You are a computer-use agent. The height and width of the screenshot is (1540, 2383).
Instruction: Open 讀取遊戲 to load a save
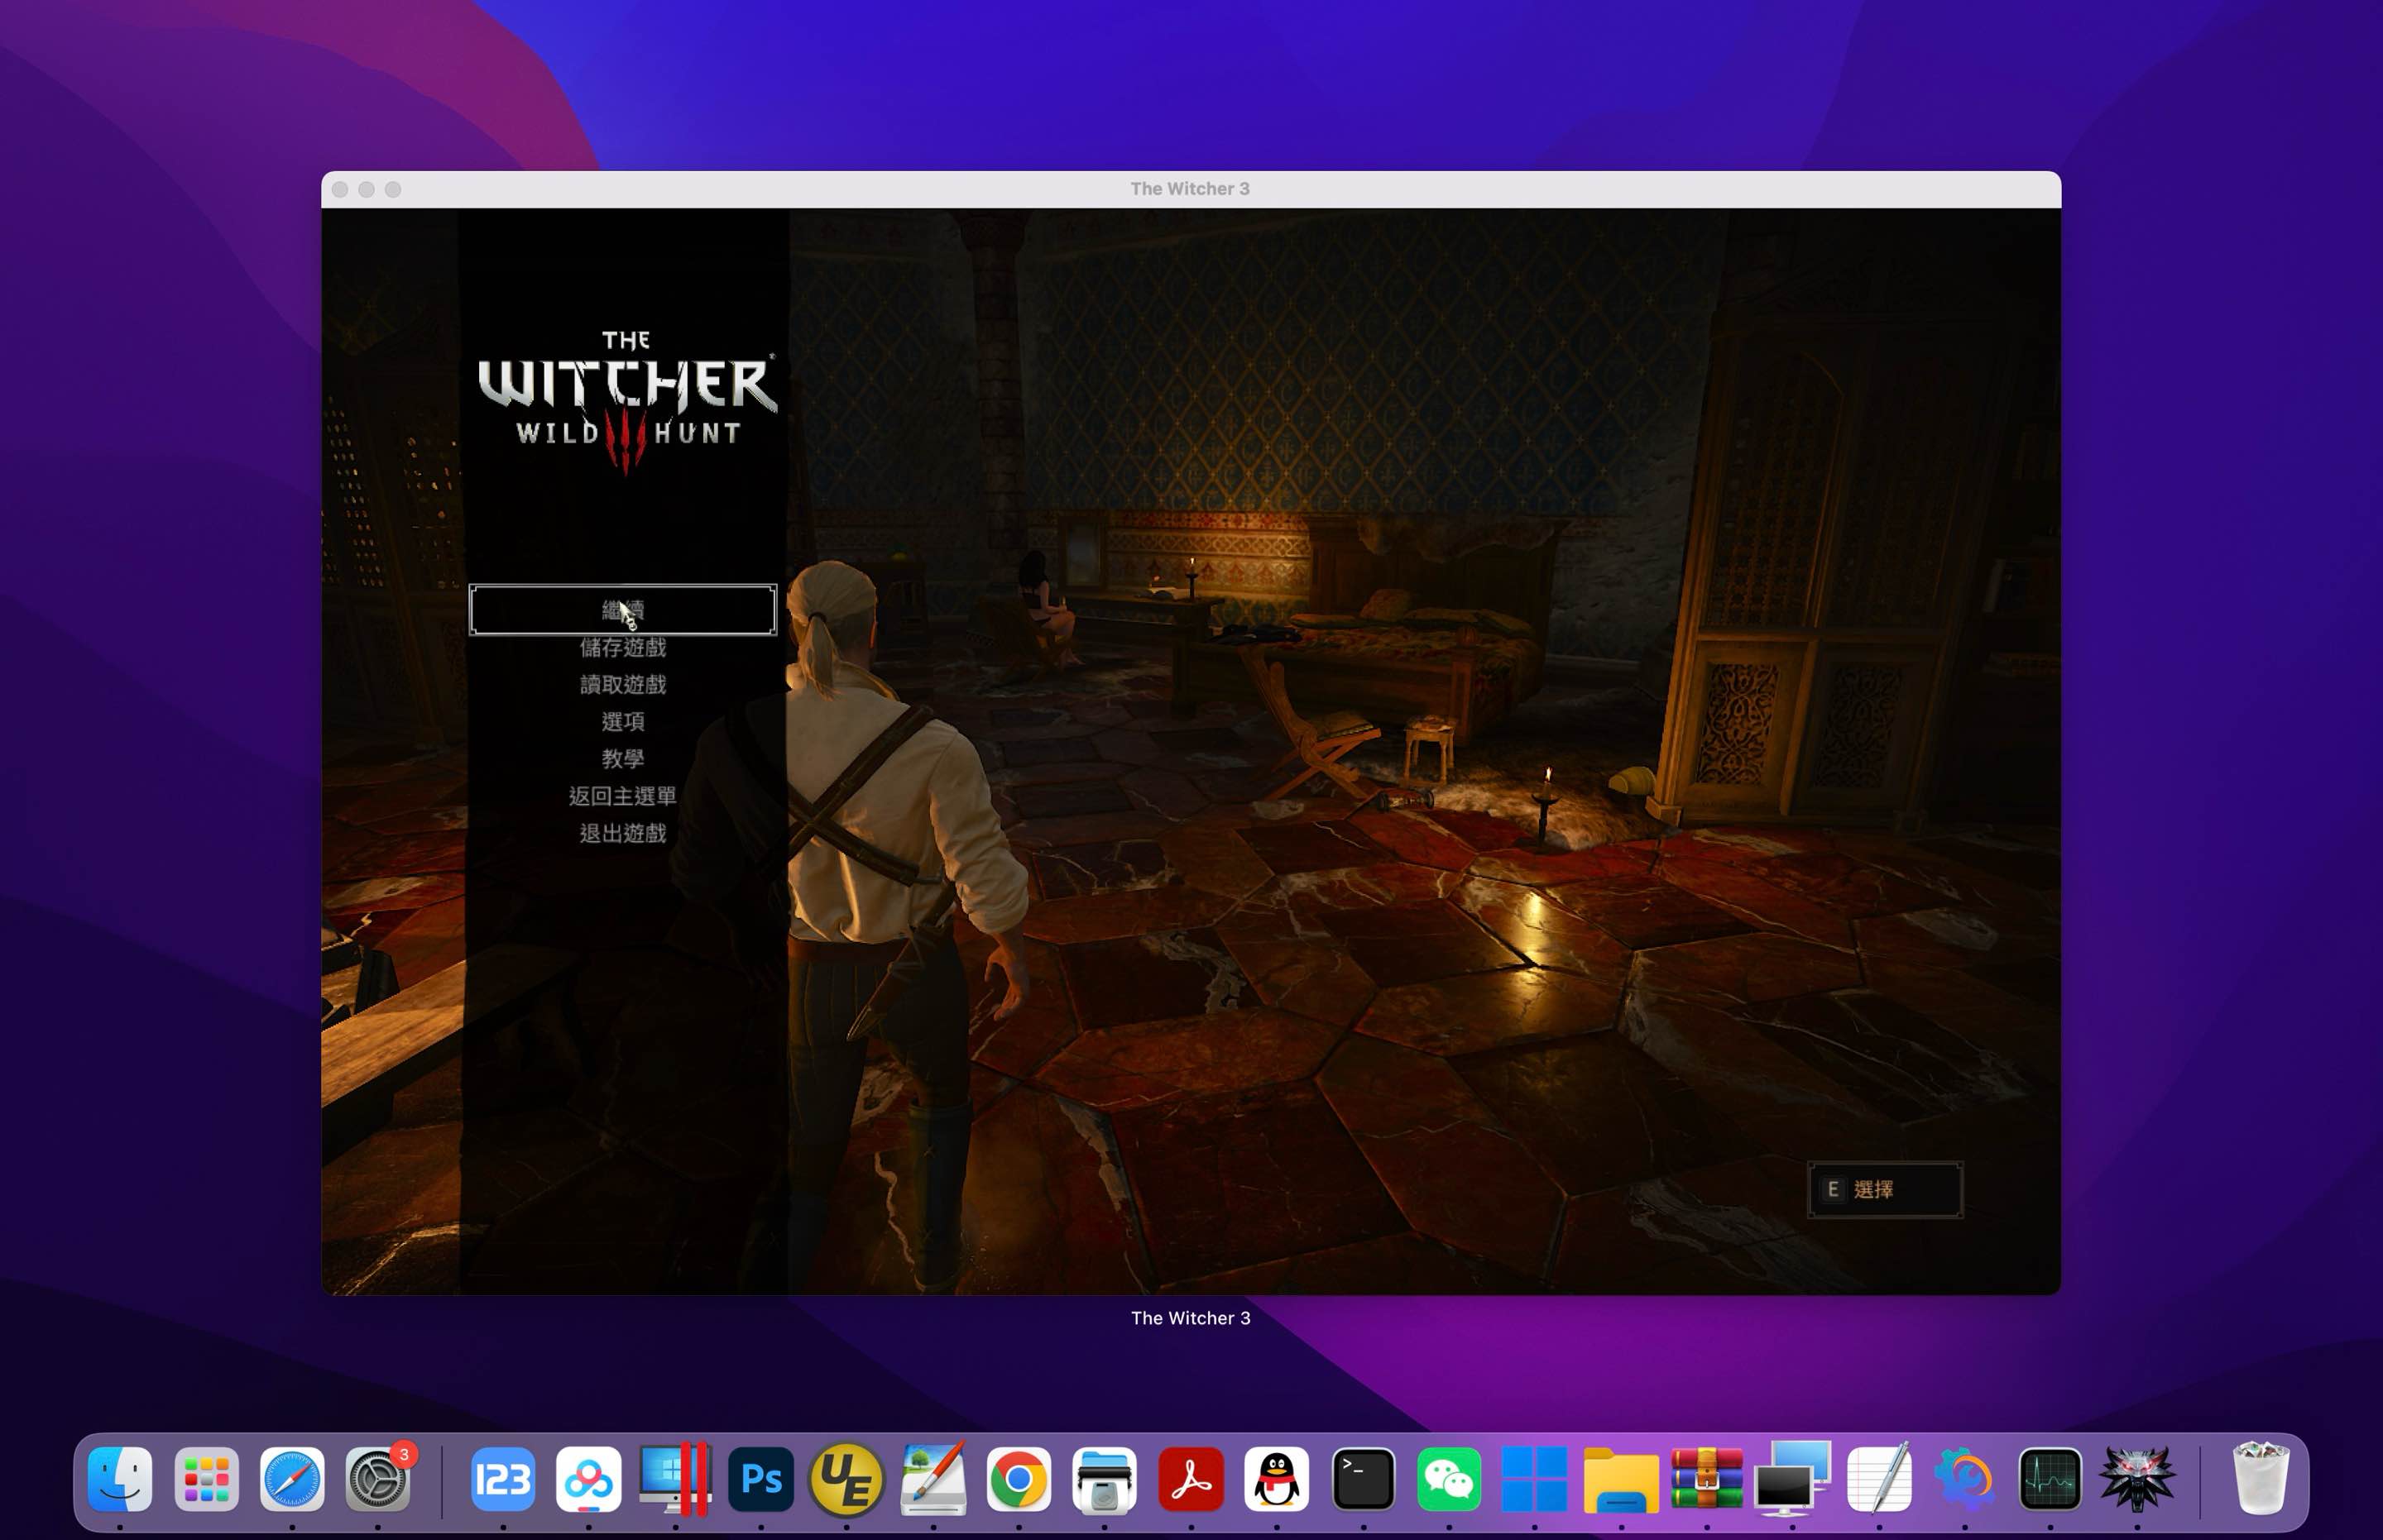point(622,685)
